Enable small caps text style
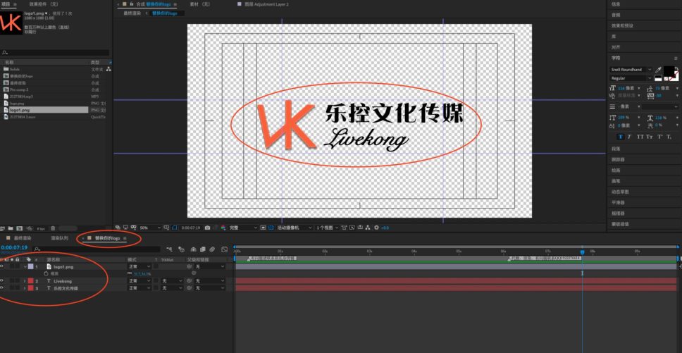The height and width of the screenshot is (353, 682). [650, 137]
